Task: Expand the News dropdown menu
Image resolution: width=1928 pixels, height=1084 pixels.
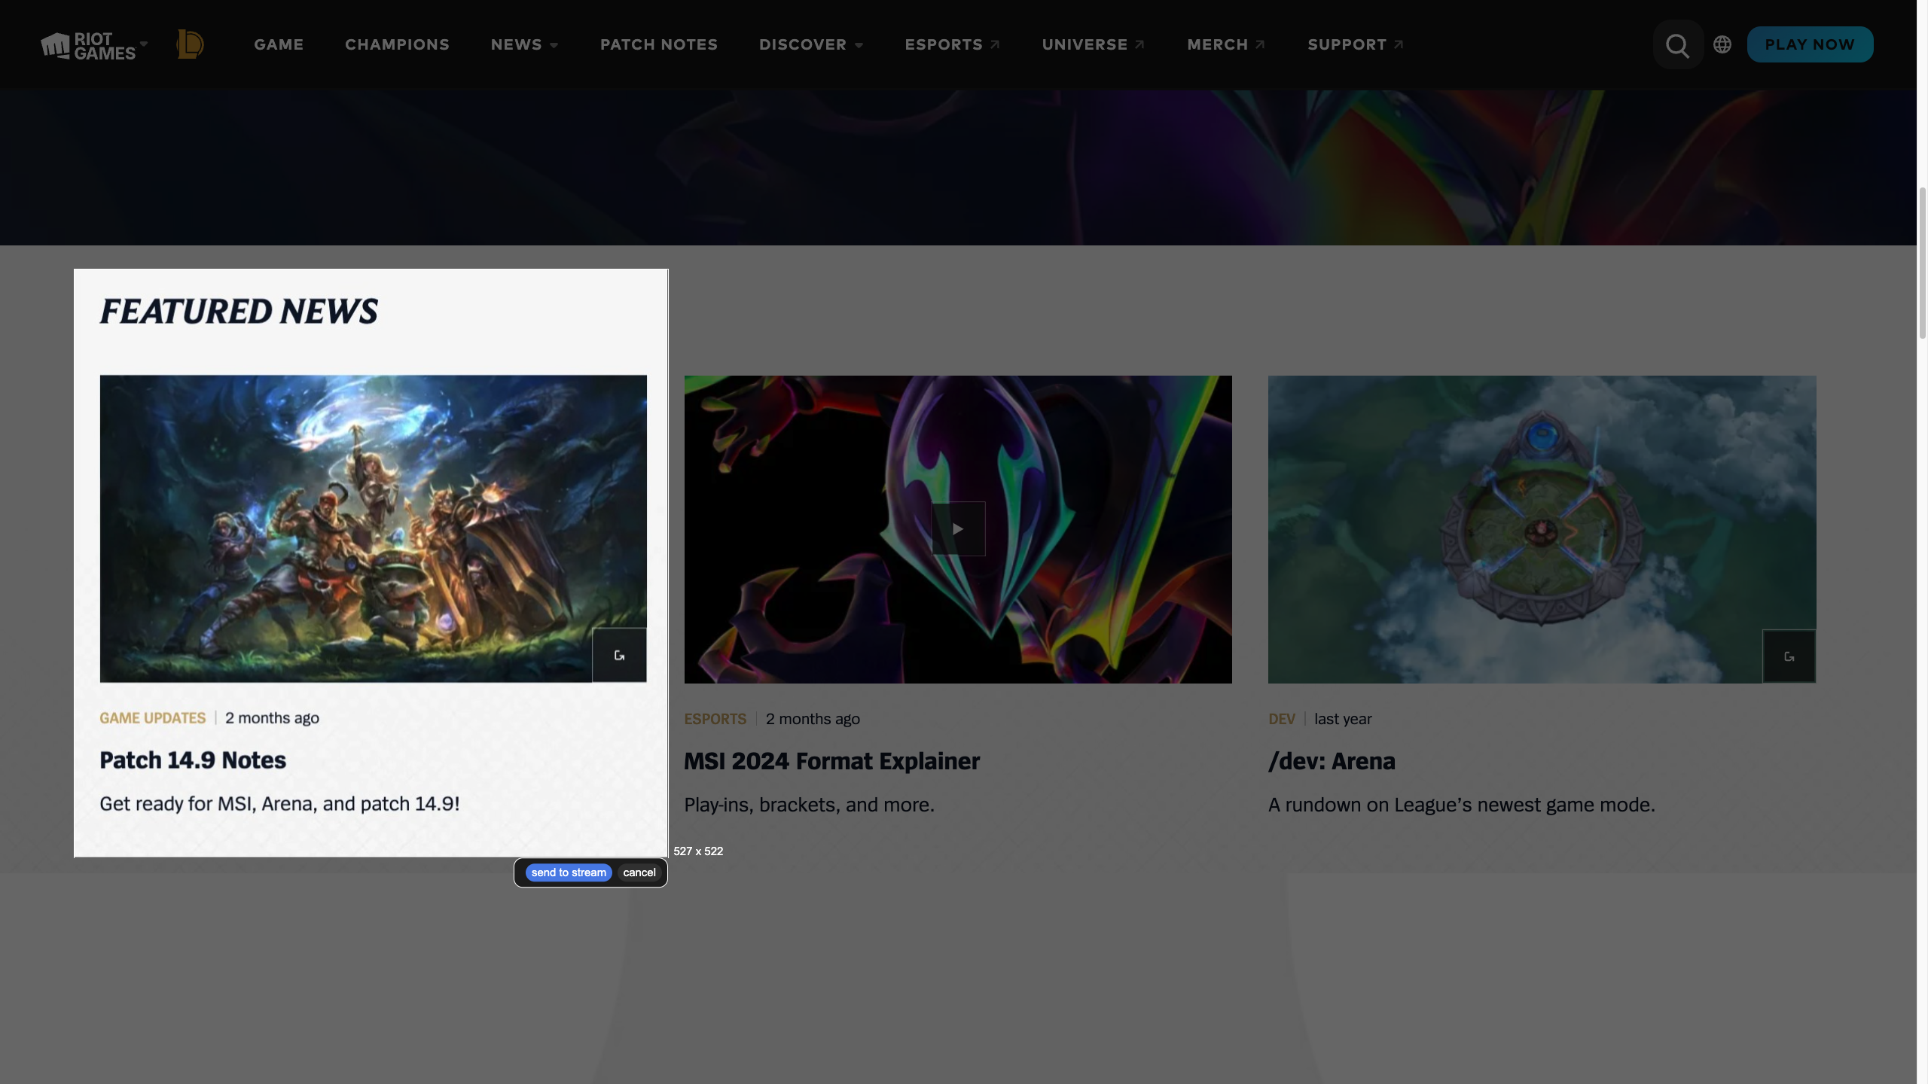Action: [x=524, y=44]
